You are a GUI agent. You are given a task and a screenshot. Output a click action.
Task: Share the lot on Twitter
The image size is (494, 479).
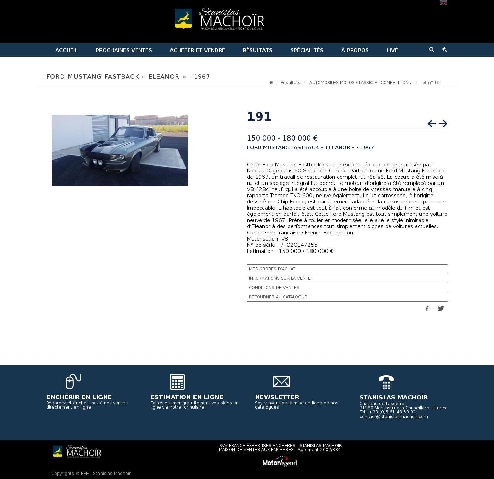441,308
